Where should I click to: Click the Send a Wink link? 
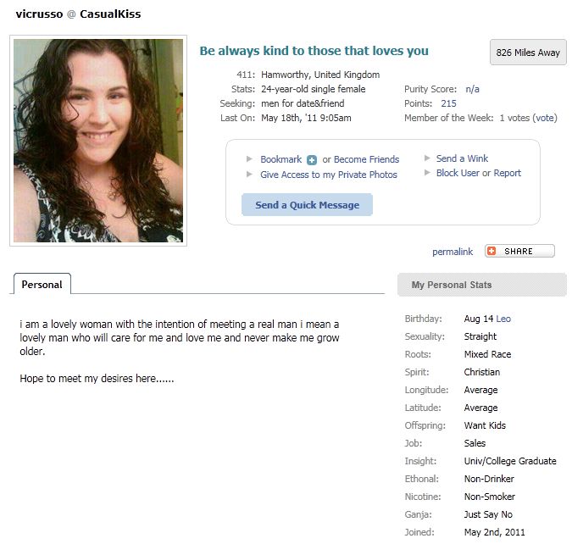tap(462, 158)
